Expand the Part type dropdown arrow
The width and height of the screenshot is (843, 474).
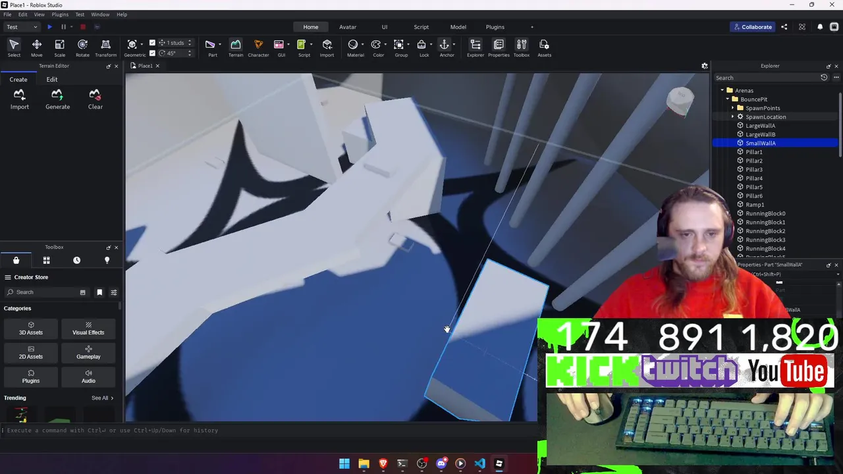(x=219, y=44)
